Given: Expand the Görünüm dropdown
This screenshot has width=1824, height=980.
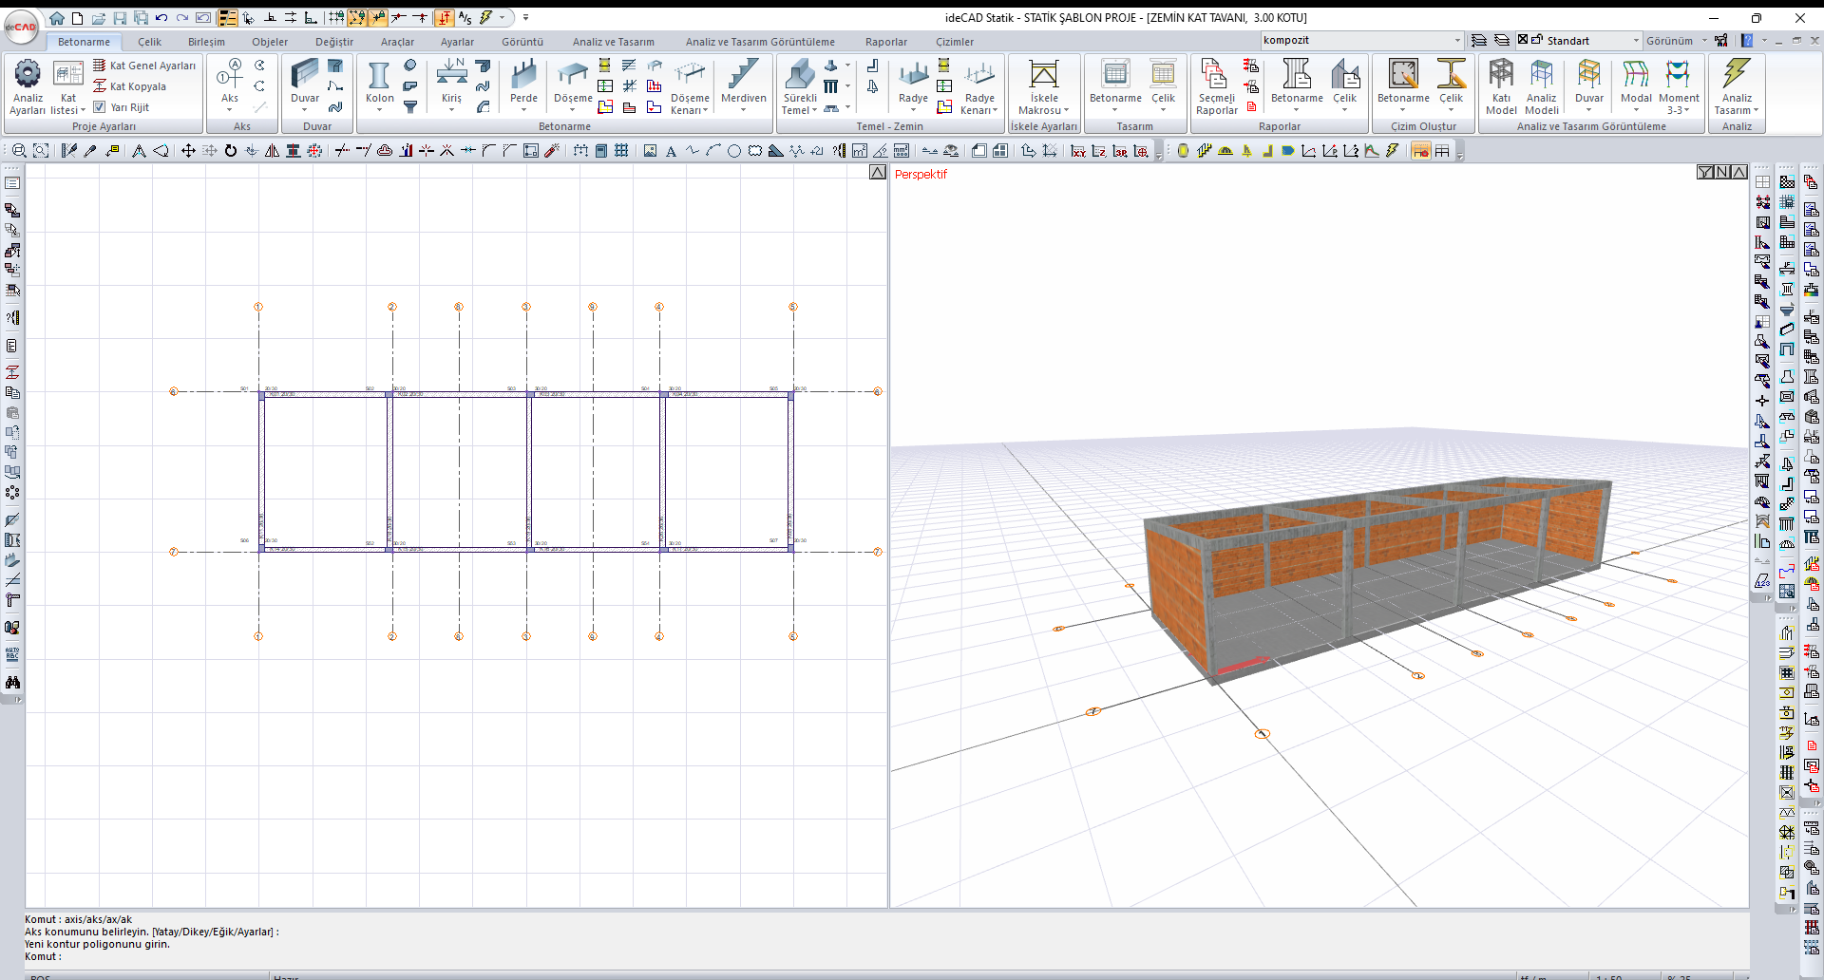Looking at the screenshot, I should tap(1704, 41).
